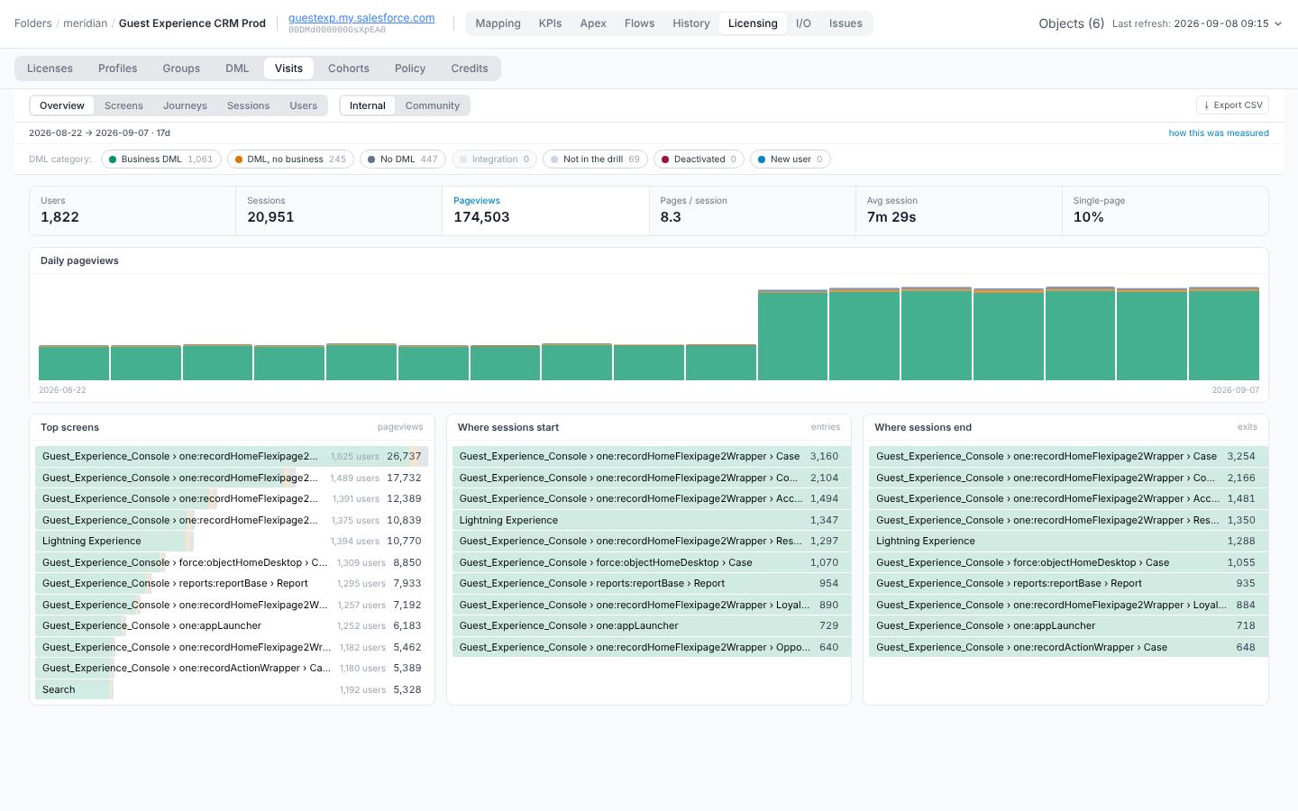
Task: Switch to Community visits
Action: point(433,105)
